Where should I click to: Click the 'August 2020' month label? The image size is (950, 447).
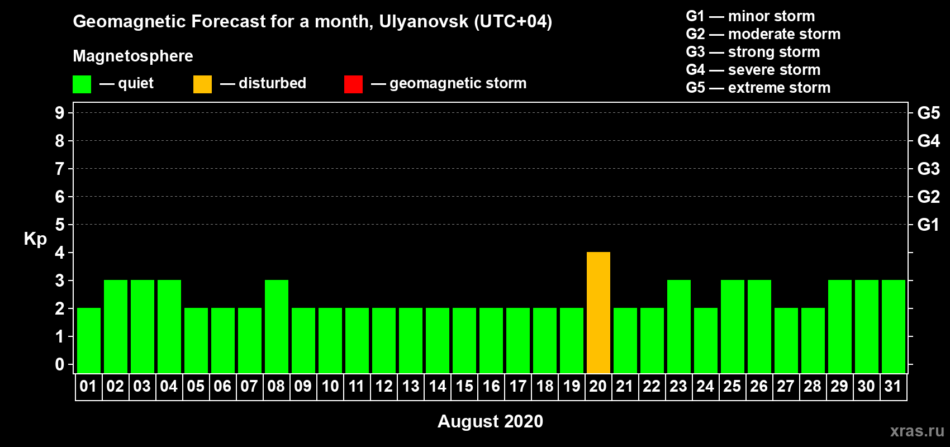[x=490, y=421]
